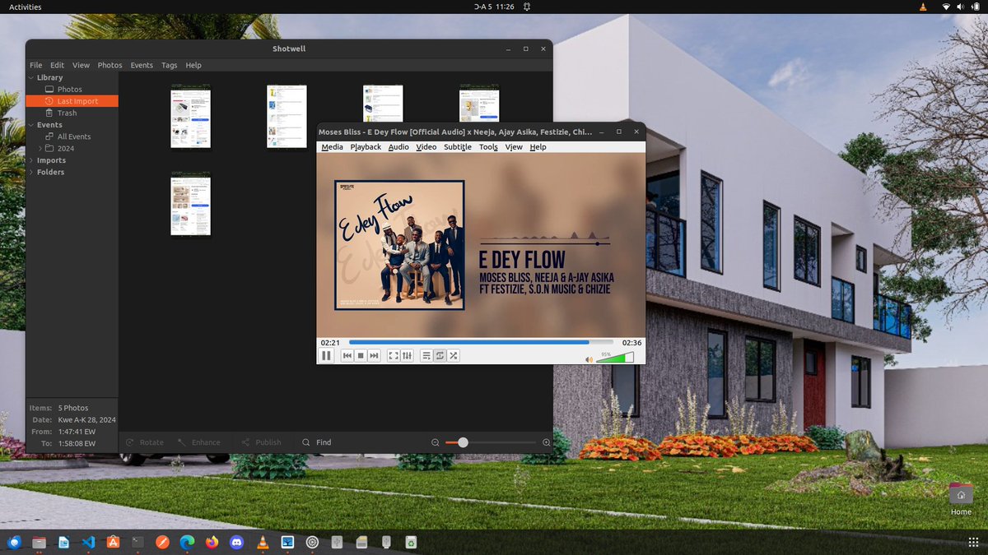Open the Playback menu in VLC
The width and height of the screenshot is (988, 555).
point(366,147)
